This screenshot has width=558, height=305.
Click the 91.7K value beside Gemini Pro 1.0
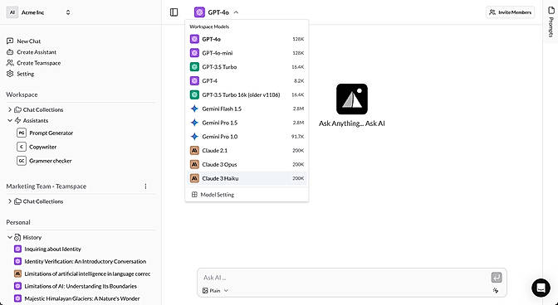tap(297, 137)
